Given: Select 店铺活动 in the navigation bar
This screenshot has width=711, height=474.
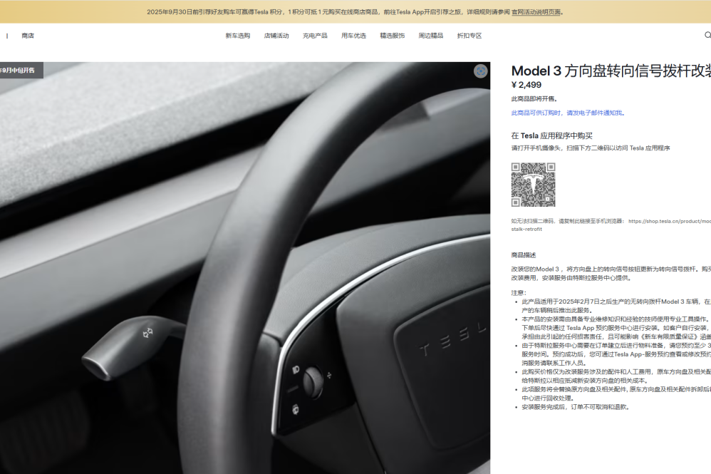Looking at the screenshot, I should (x=276, y=36).
